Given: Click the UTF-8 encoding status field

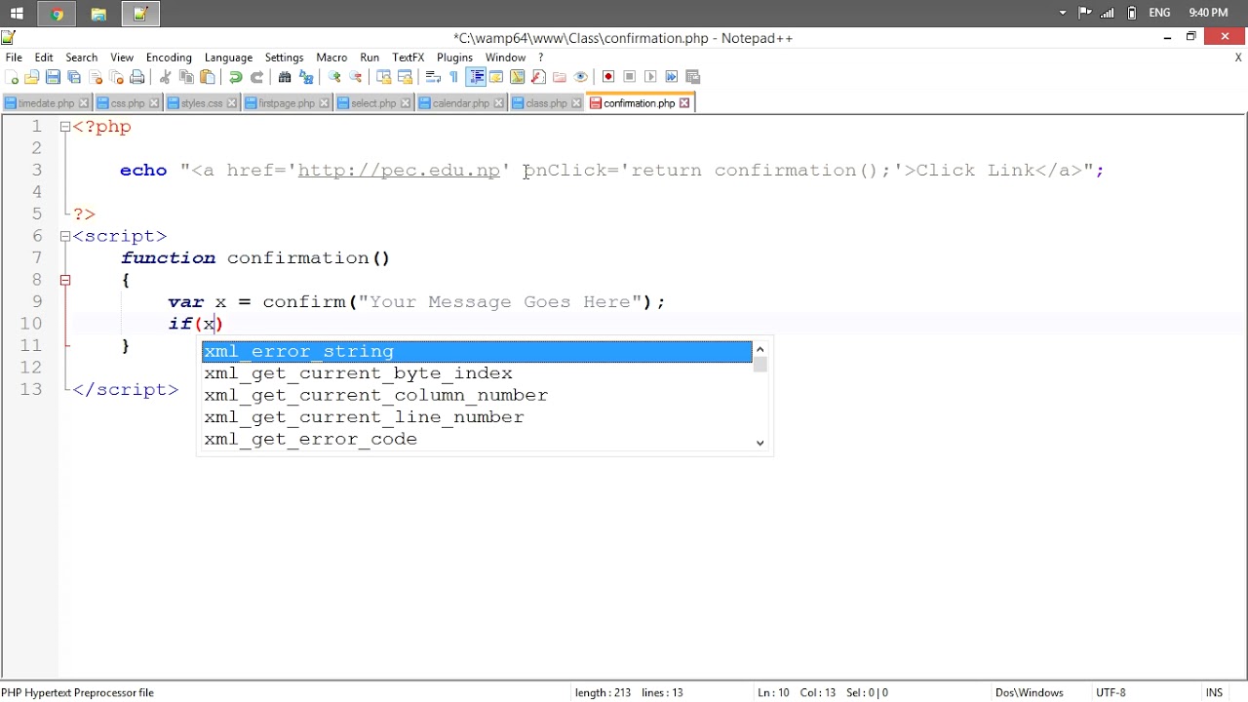Looking at the screenshot, I should [x=1111, y=693].
